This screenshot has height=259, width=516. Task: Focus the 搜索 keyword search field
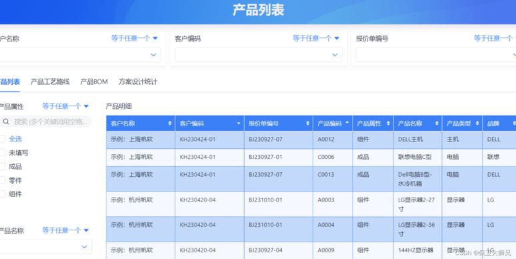pyautogui.click(x=46, y=121)
